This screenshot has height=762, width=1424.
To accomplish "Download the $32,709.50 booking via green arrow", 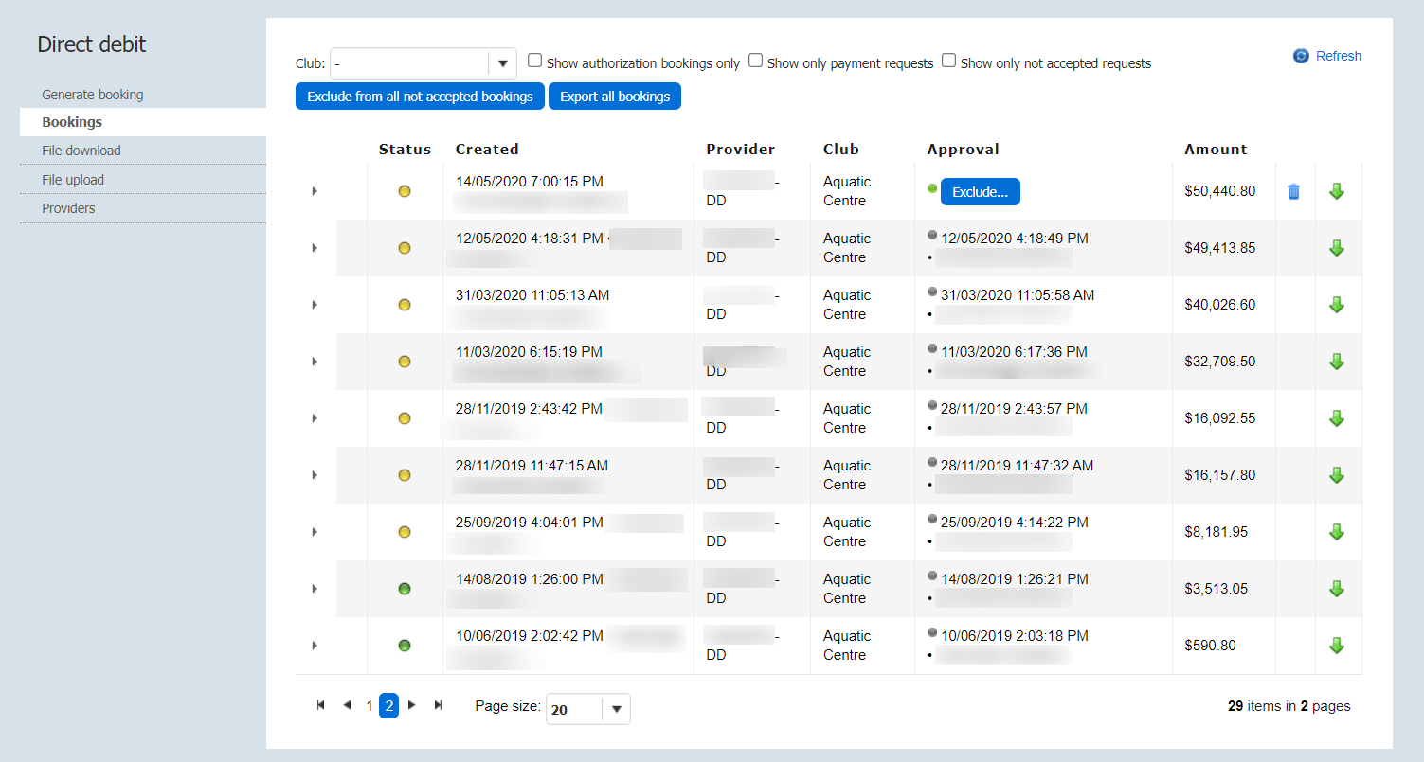I will point(1337,362).
